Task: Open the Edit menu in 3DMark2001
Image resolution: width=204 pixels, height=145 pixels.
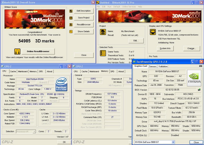Action: (x=104, y=7)
